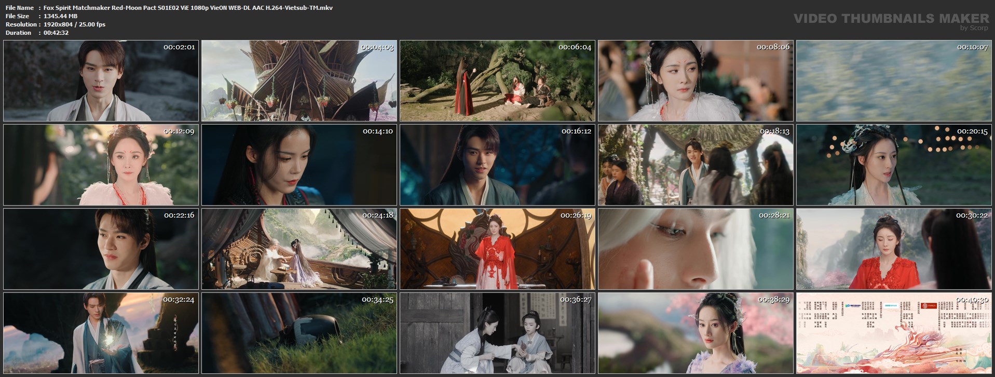The width and height of the screenshot is (995, 377).
Task: Select the red-dress frame at 00:26:19
Action: 497,249
